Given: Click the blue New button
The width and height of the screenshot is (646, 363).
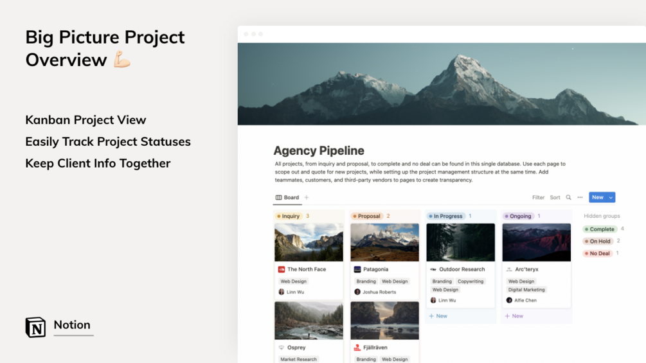Looking at the screenshot, I should (597, 197).
